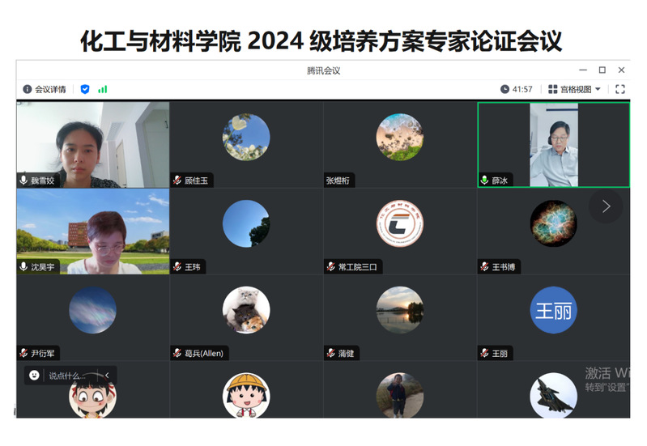This screenshot has width=647, height=446.
Task: Click the 王丽 blue avatar circle
Action: pyautogui.click(x=553, y=310)
